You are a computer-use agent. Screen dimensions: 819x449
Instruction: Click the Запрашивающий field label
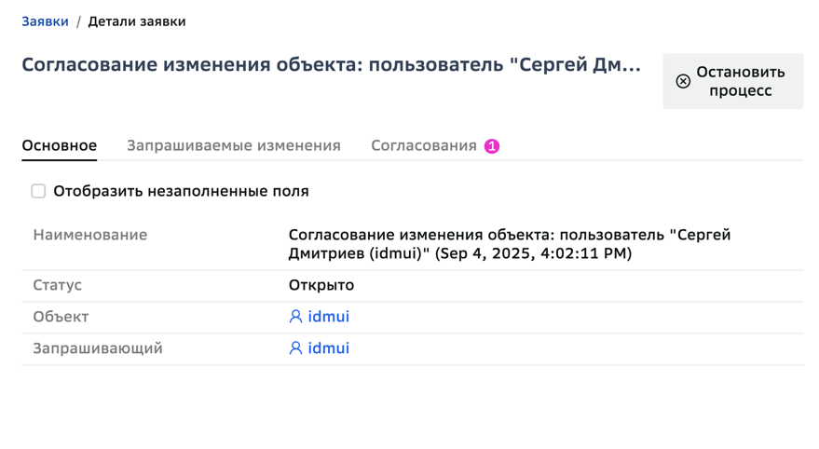(98, 348)
